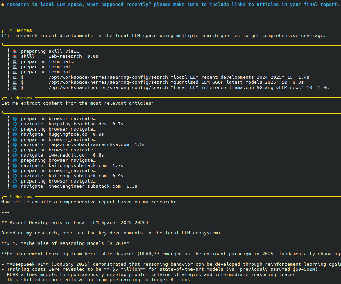This screenshot has width=341, height=284.
Task: Click laptop icon on the "recent developments 2024 2025" search row
Action: point(15,77)
